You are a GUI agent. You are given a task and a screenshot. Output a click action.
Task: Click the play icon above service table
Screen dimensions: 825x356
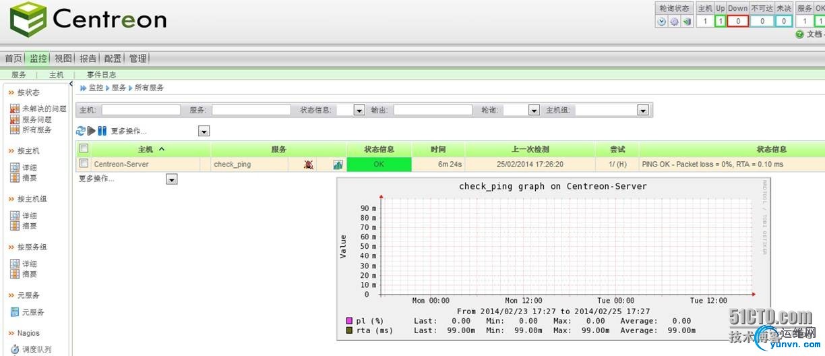tap(92, 131)
